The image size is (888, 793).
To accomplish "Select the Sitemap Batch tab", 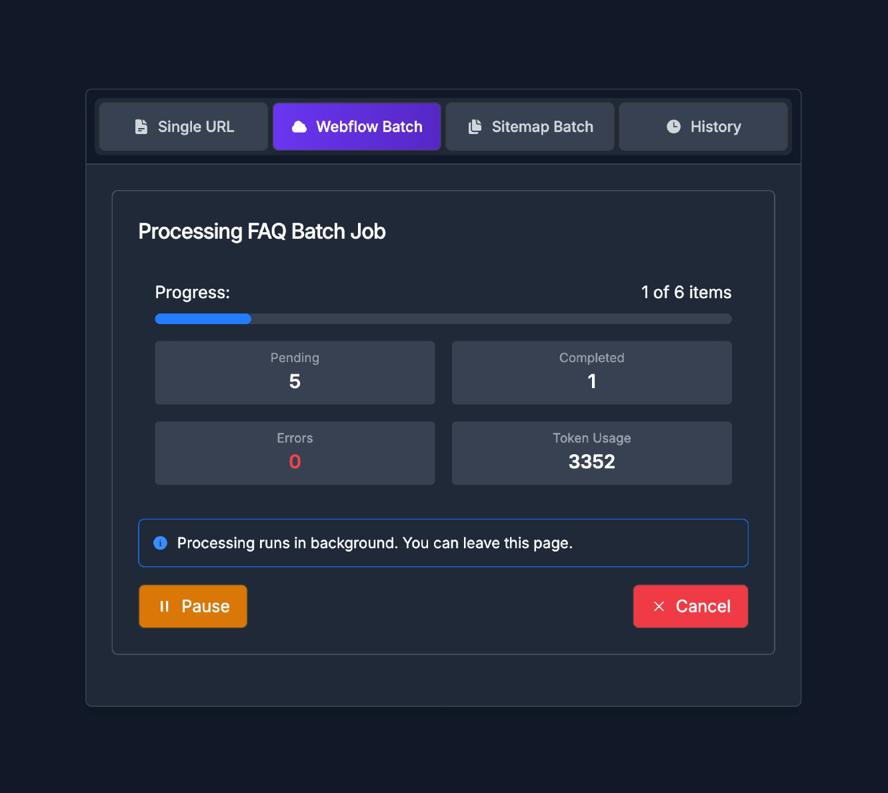I will (529, 126).
